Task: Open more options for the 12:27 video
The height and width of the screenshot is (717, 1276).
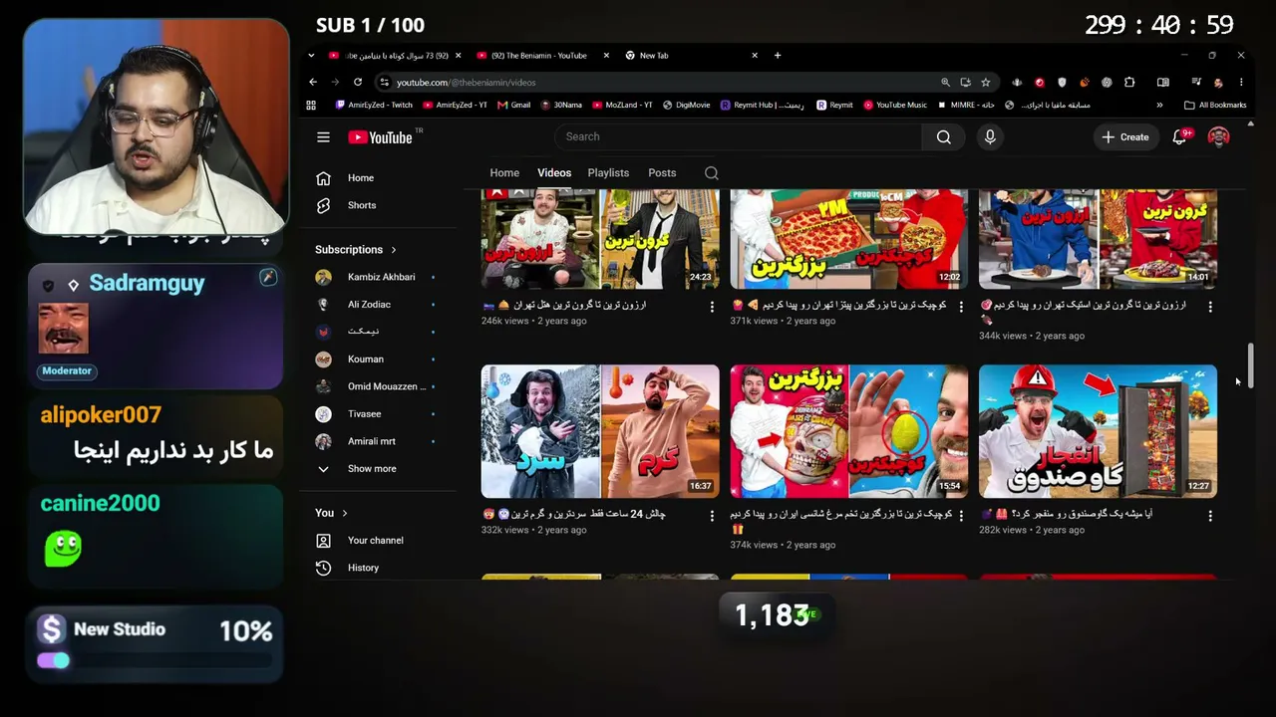Action: 1210,516
